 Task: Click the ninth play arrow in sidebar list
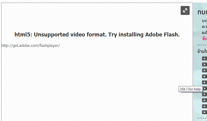coord(204,106)
